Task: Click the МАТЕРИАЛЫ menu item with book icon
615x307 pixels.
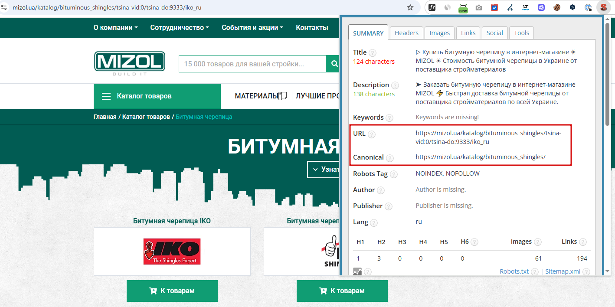Action: (x=261, y=96)
